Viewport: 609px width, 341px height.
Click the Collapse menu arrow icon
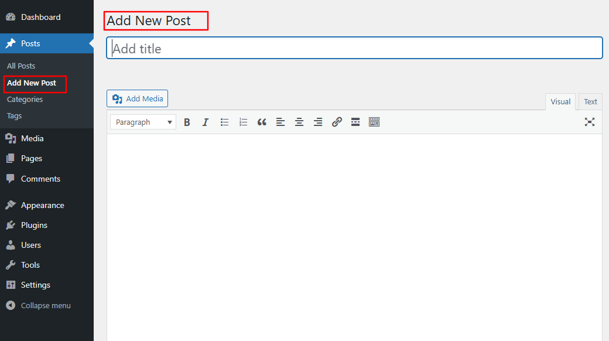(x=11, y=306)
